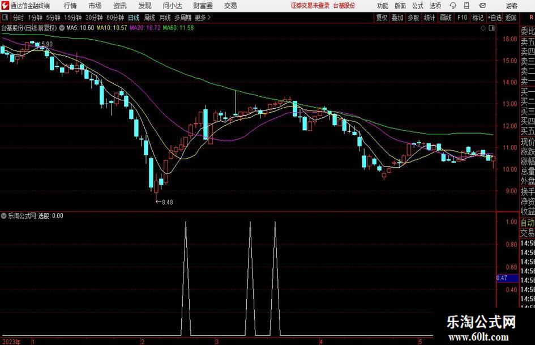Click the 16.00 price axis label
Viewport: 535px width, 345px height.
pyautogui.click(x=510, y=39)
